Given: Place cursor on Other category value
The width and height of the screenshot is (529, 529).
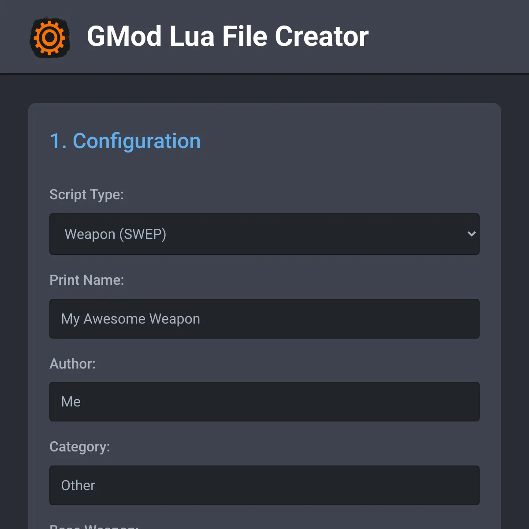Looking at the screenshot, I should pos(78,485).
